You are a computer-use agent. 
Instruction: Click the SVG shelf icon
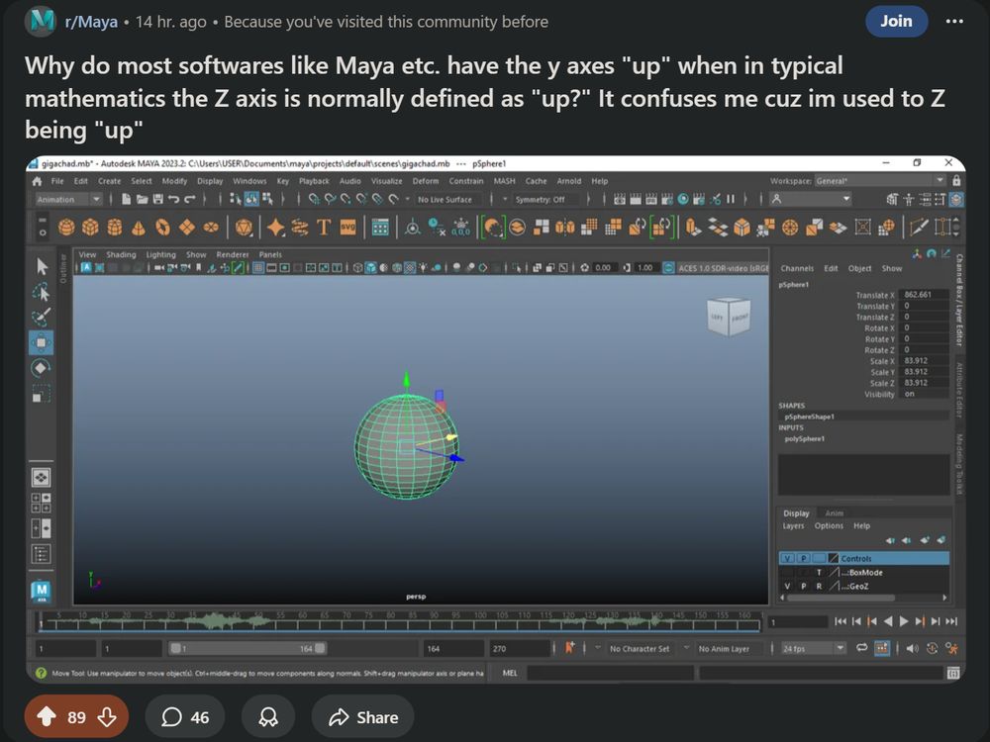(347, 227)
